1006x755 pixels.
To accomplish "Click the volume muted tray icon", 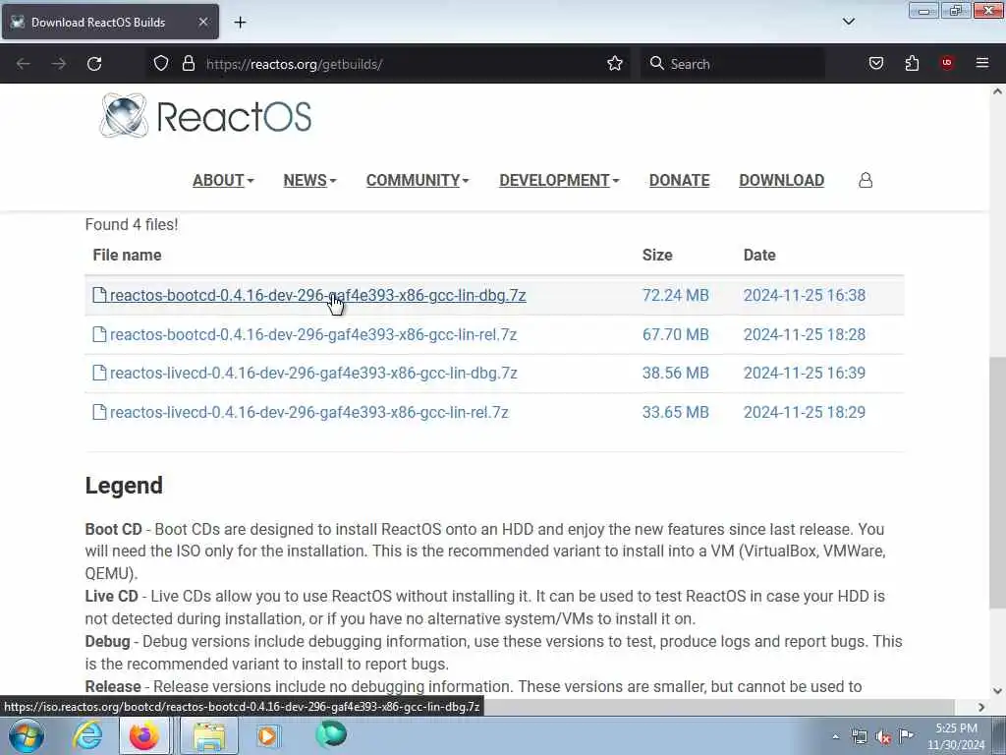I will coord(883,736).
